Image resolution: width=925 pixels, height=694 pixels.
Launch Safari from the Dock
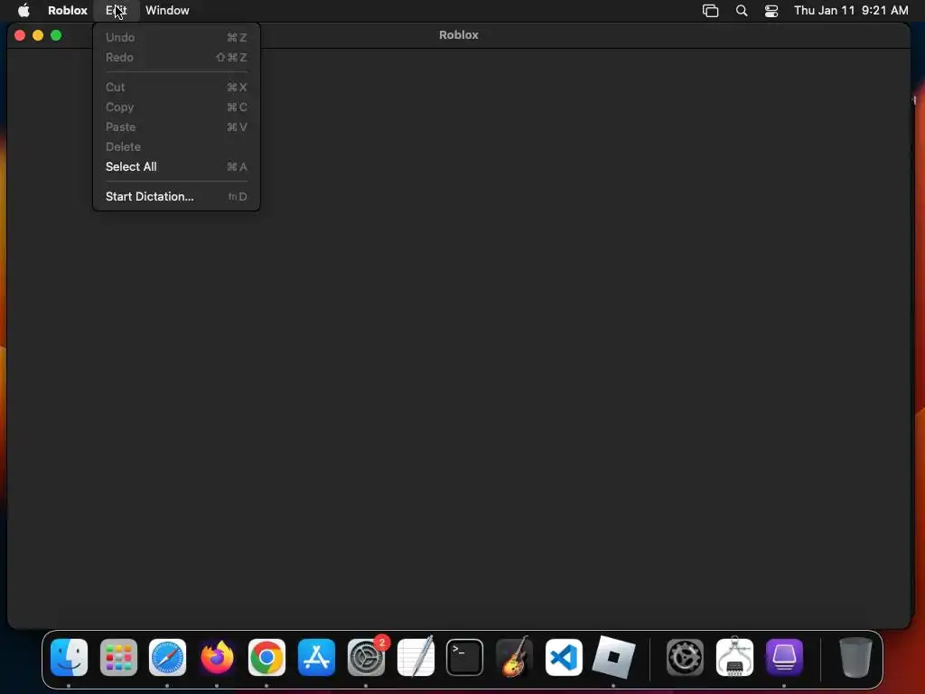167,657
